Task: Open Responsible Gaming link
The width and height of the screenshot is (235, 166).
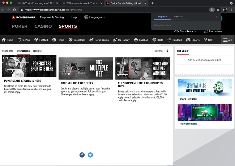Action: (52, 17)
